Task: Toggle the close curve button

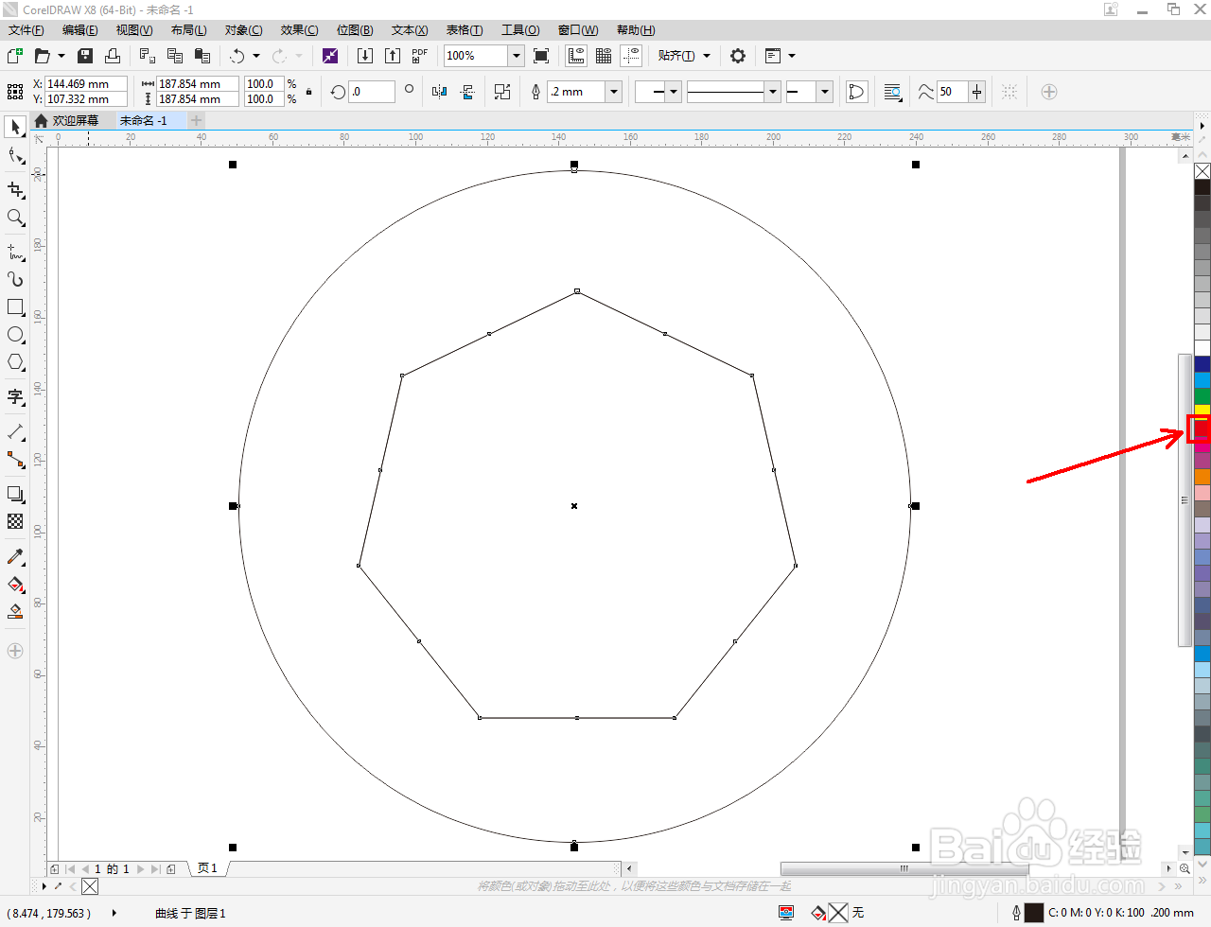Action: click(856, 92)
